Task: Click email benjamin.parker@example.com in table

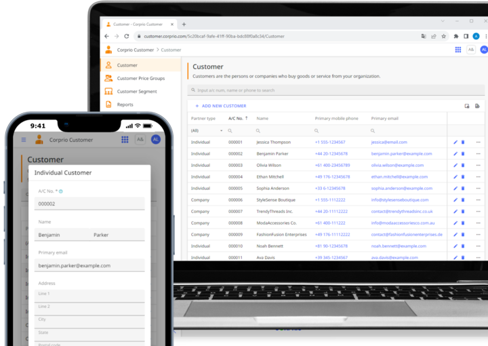Action: [x=401, y=154]
